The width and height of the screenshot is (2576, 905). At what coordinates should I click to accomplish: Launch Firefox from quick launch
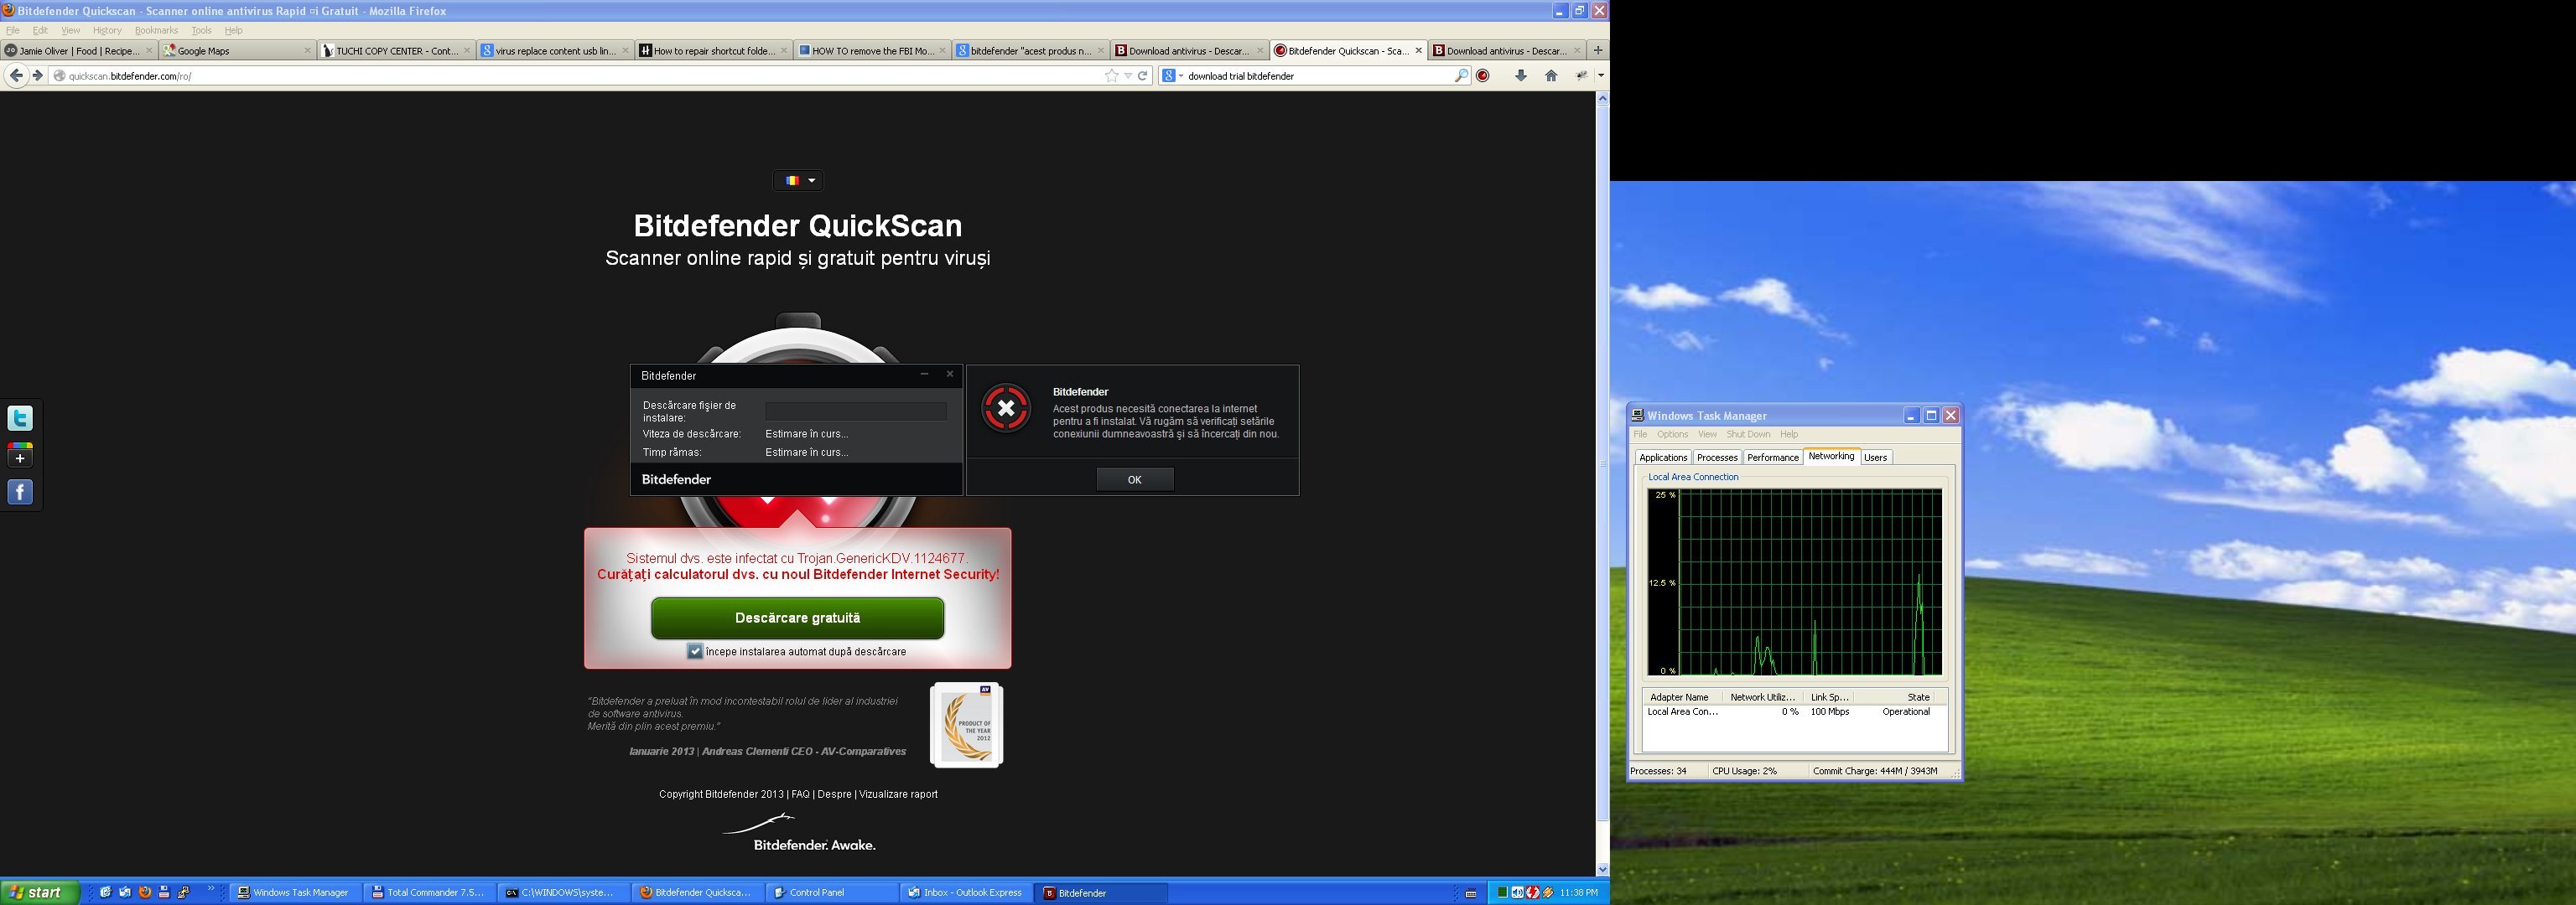[x=145, y=892]
